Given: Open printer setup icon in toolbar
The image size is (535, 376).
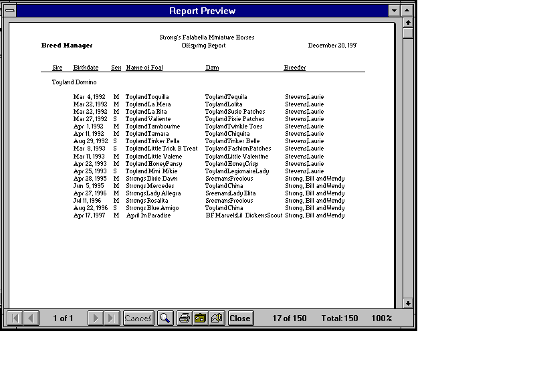Looking at the screenshot, I should pos(200,318).
